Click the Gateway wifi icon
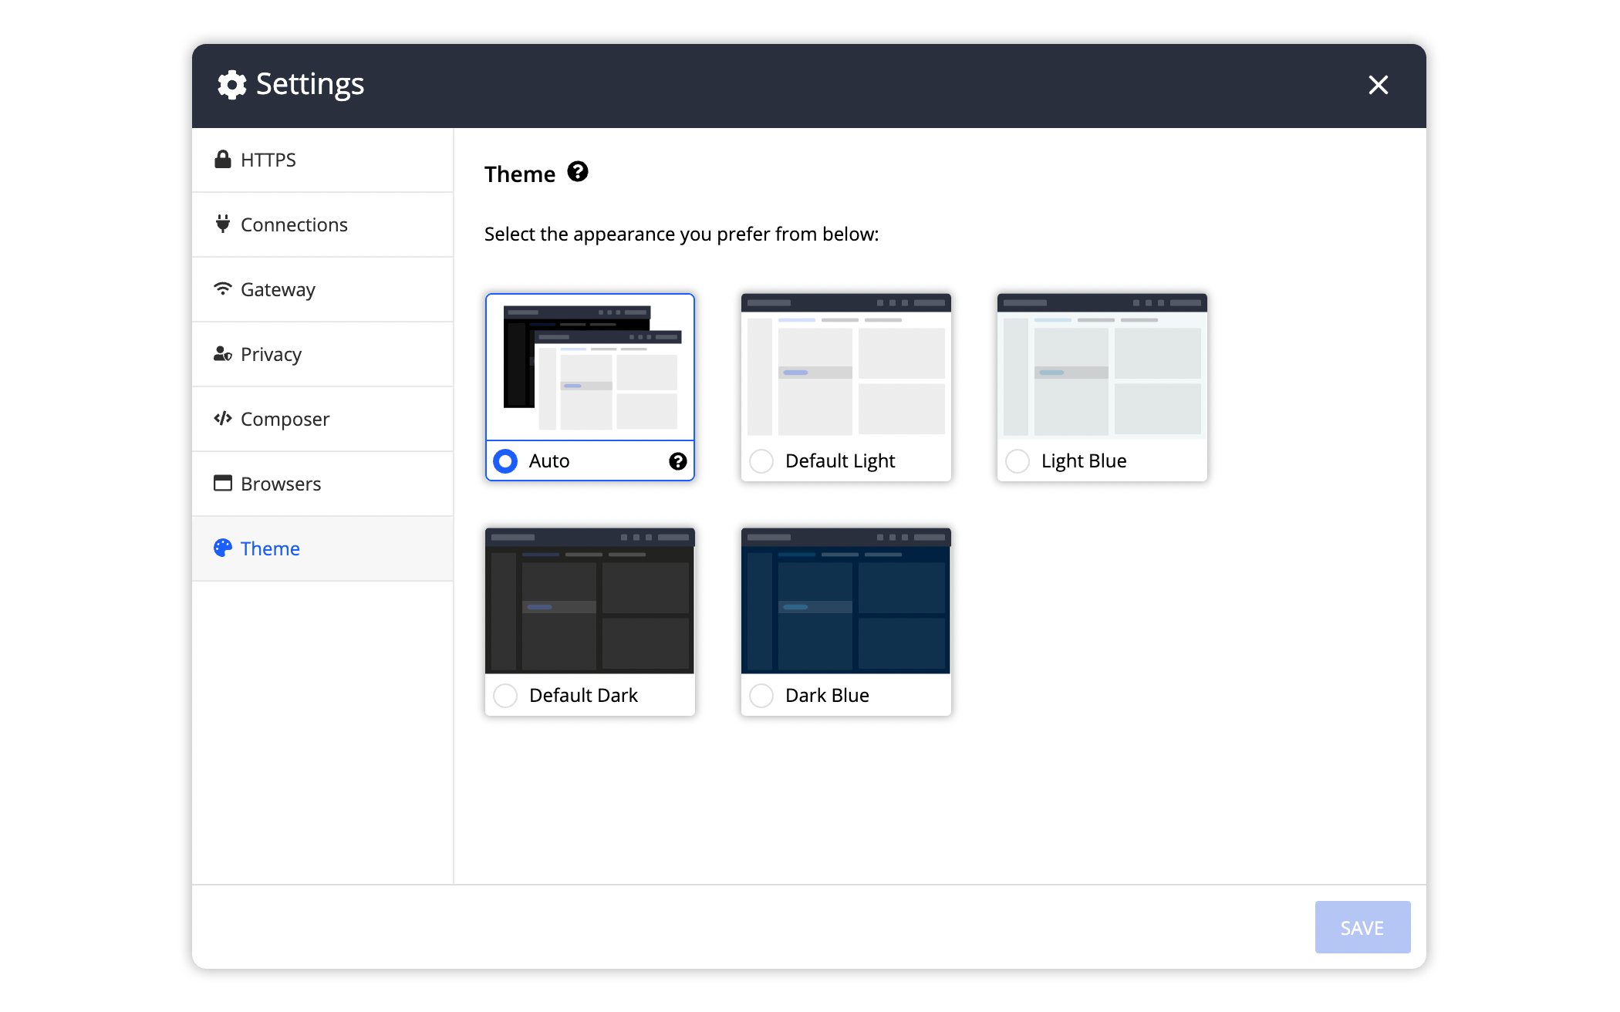 224,289
